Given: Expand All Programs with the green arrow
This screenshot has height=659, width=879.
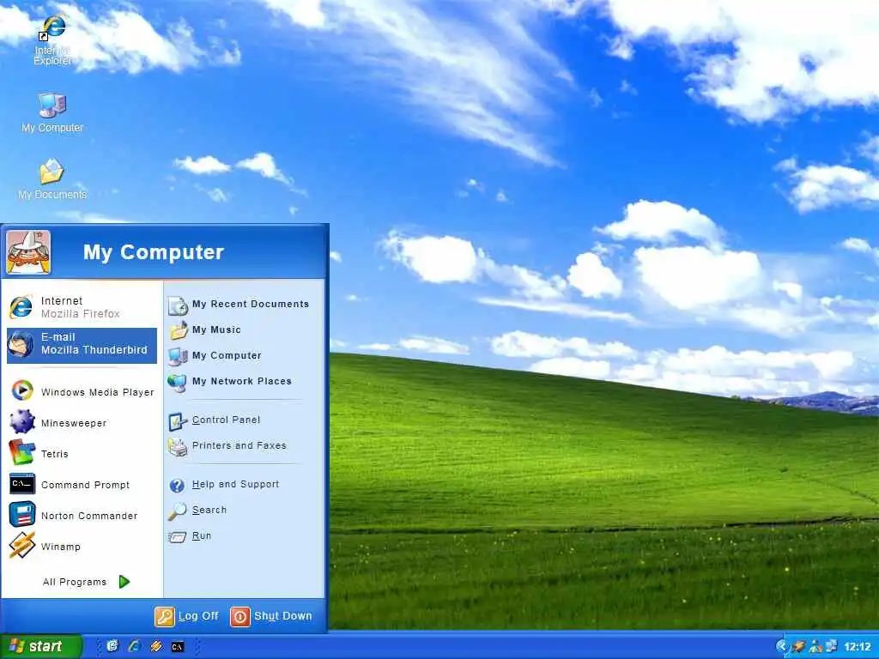Looking at the screenshot, I should [x=87, y=582].
